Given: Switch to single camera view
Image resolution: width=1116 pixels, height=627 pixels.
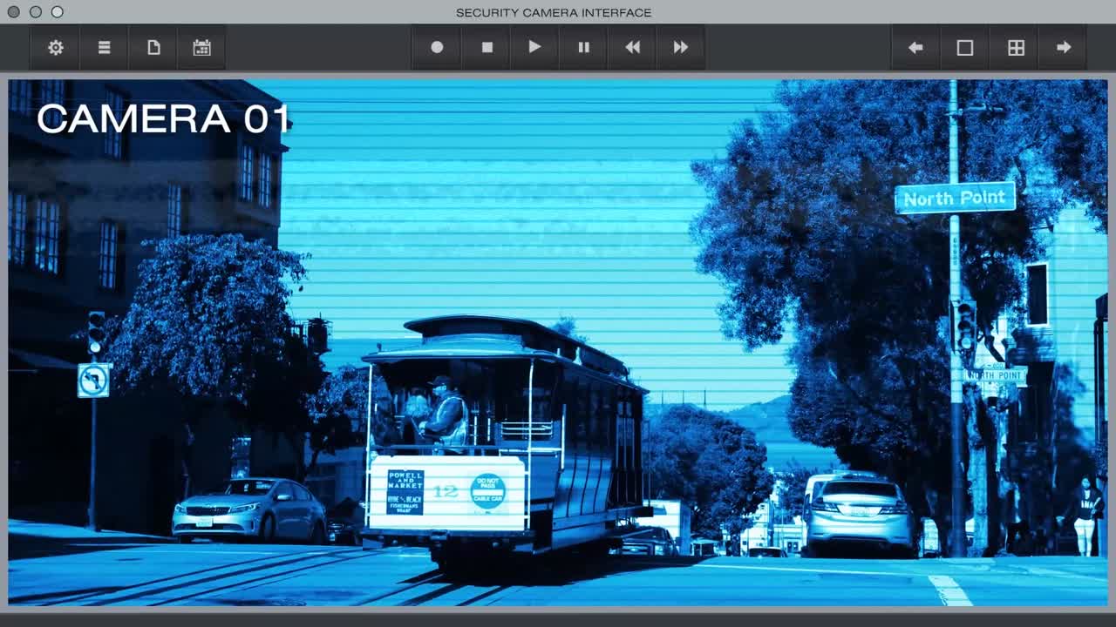Looking at the screenshot, I should click(x=965, y=48).
